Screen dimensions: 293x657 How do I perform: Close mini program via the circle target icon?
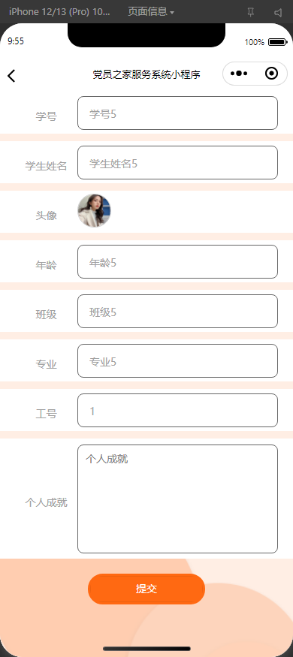pyautogui.click(x=272, y=74)
